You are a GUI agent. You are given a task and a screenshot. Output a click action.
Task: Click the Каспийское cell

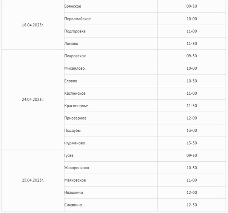tap(75, 93)
